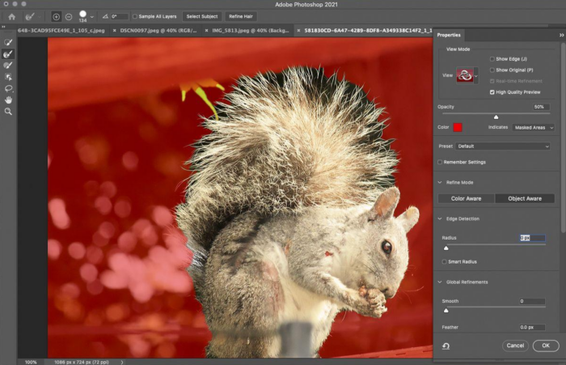Click the round brush size preview
The height and width of the screenshot is (365, 566).
click(82, 14)
